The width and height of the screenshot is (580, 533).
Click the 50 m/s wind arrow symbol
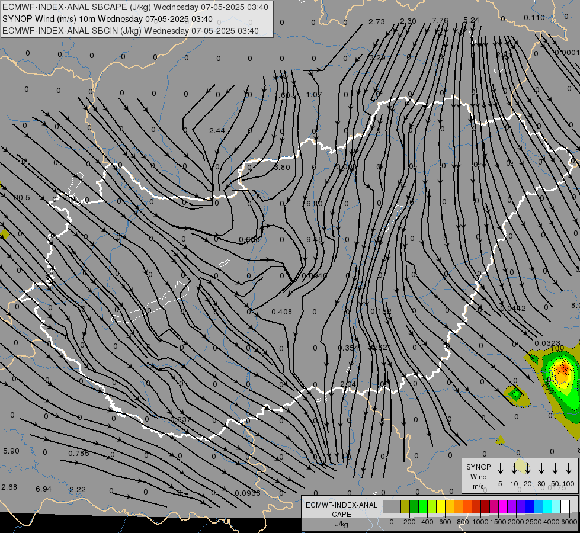pyautogui.click(x=555, y=468)
